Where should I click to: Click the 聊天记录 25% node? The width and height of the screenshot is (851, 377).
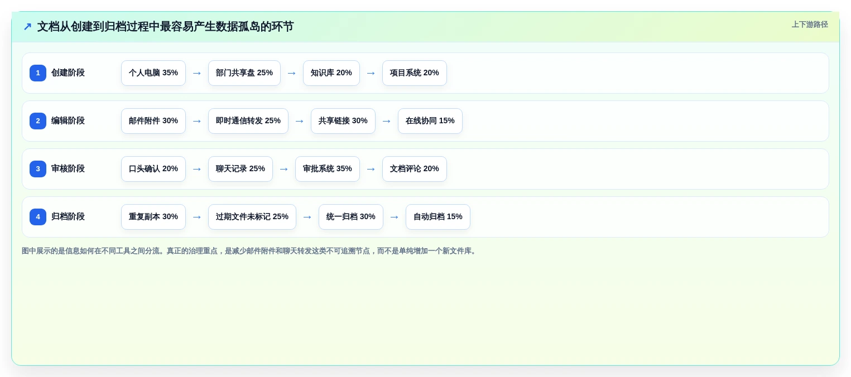pyautogui.click(x=241, y=169)
